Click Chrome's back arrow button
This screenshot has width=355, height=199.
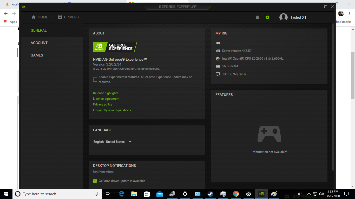[x=6, y=13]
